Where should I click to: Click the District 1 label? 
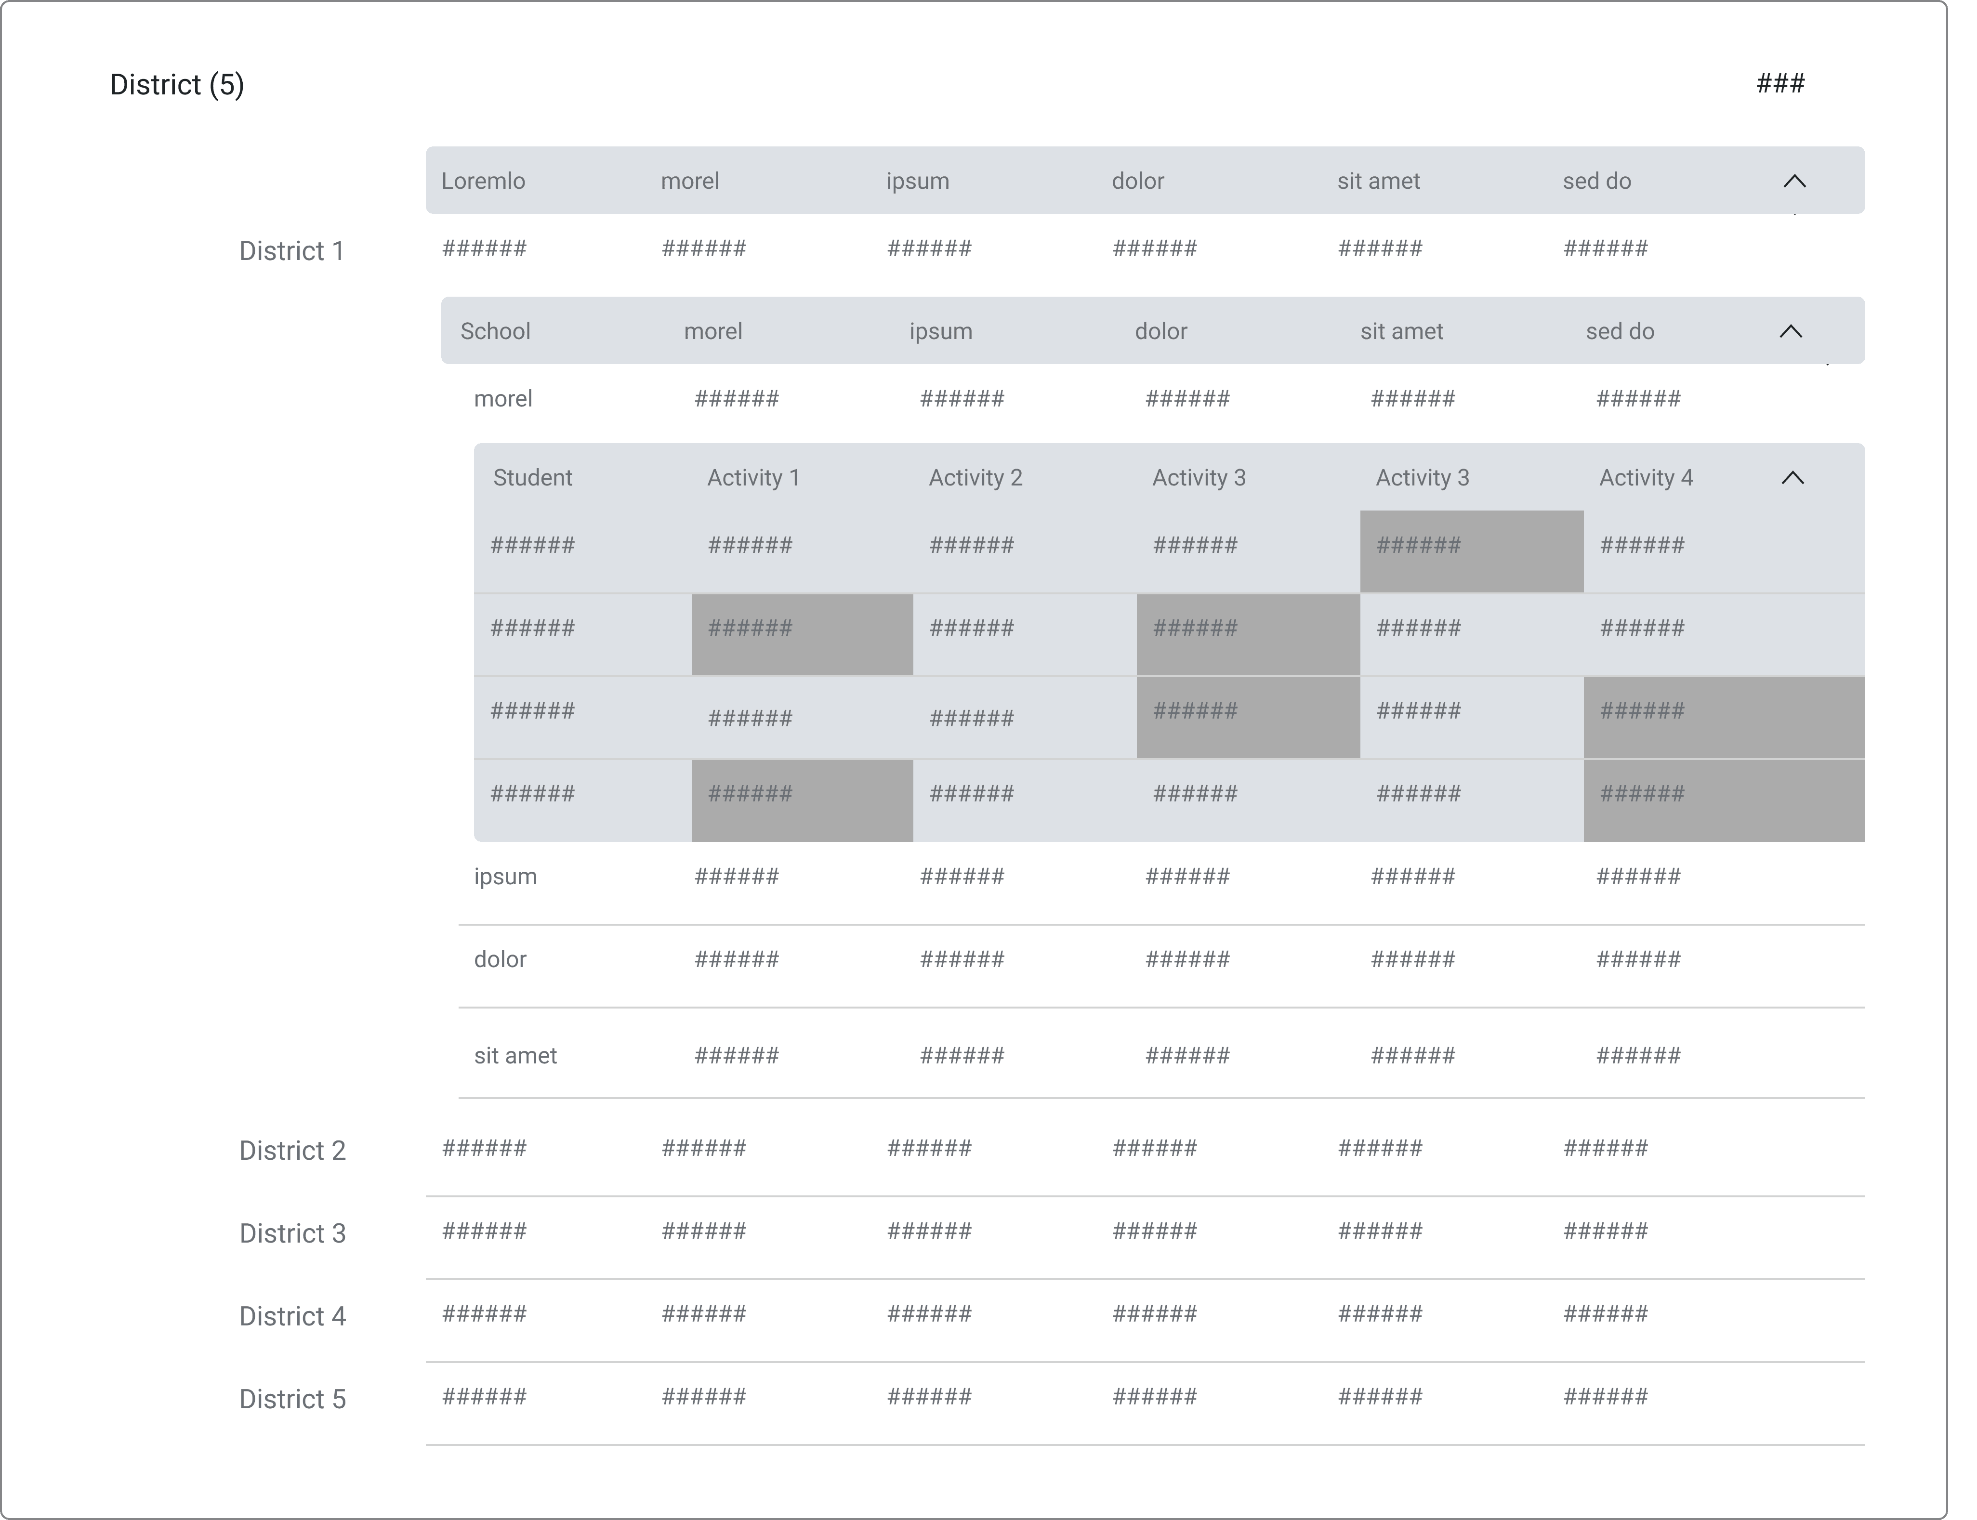click(291, 250)
